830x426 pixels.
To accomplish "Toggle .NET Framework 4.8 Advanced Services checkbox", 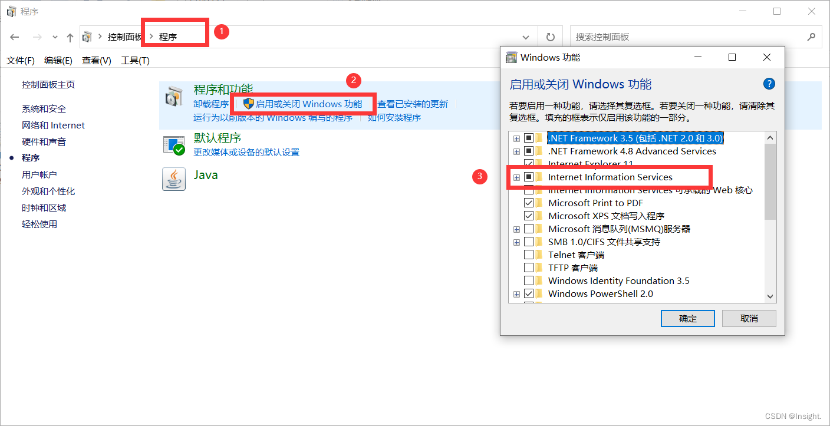I will coord(529,151).
